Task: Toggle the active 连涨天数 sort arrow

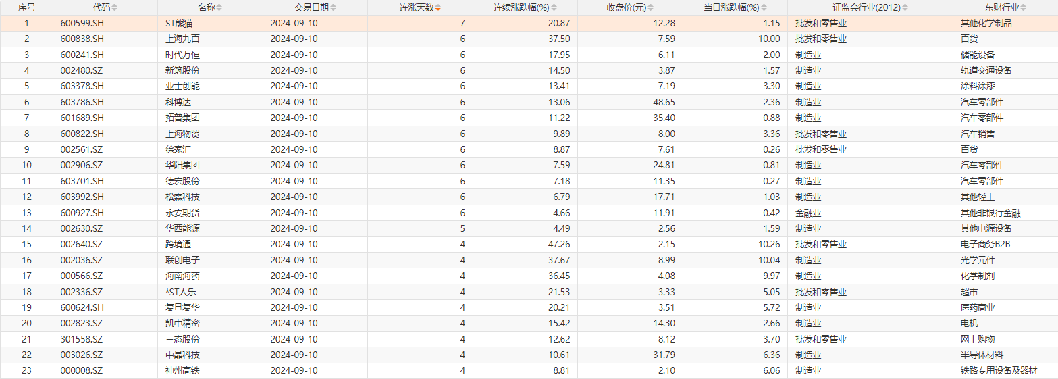Action: pyautogui.click(x=438, y=8)
